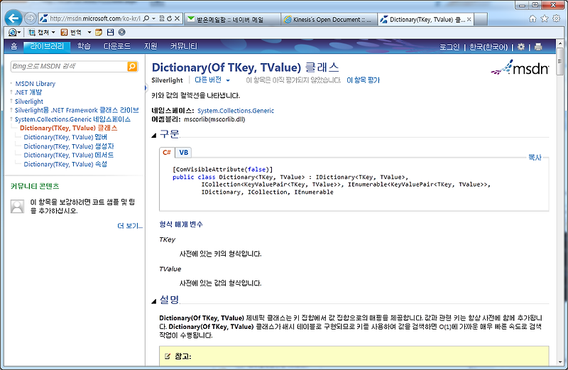Close the Dictionary(TKey, TValue) tab
Screen dimensions: 568x370
[x=469, y=20]
